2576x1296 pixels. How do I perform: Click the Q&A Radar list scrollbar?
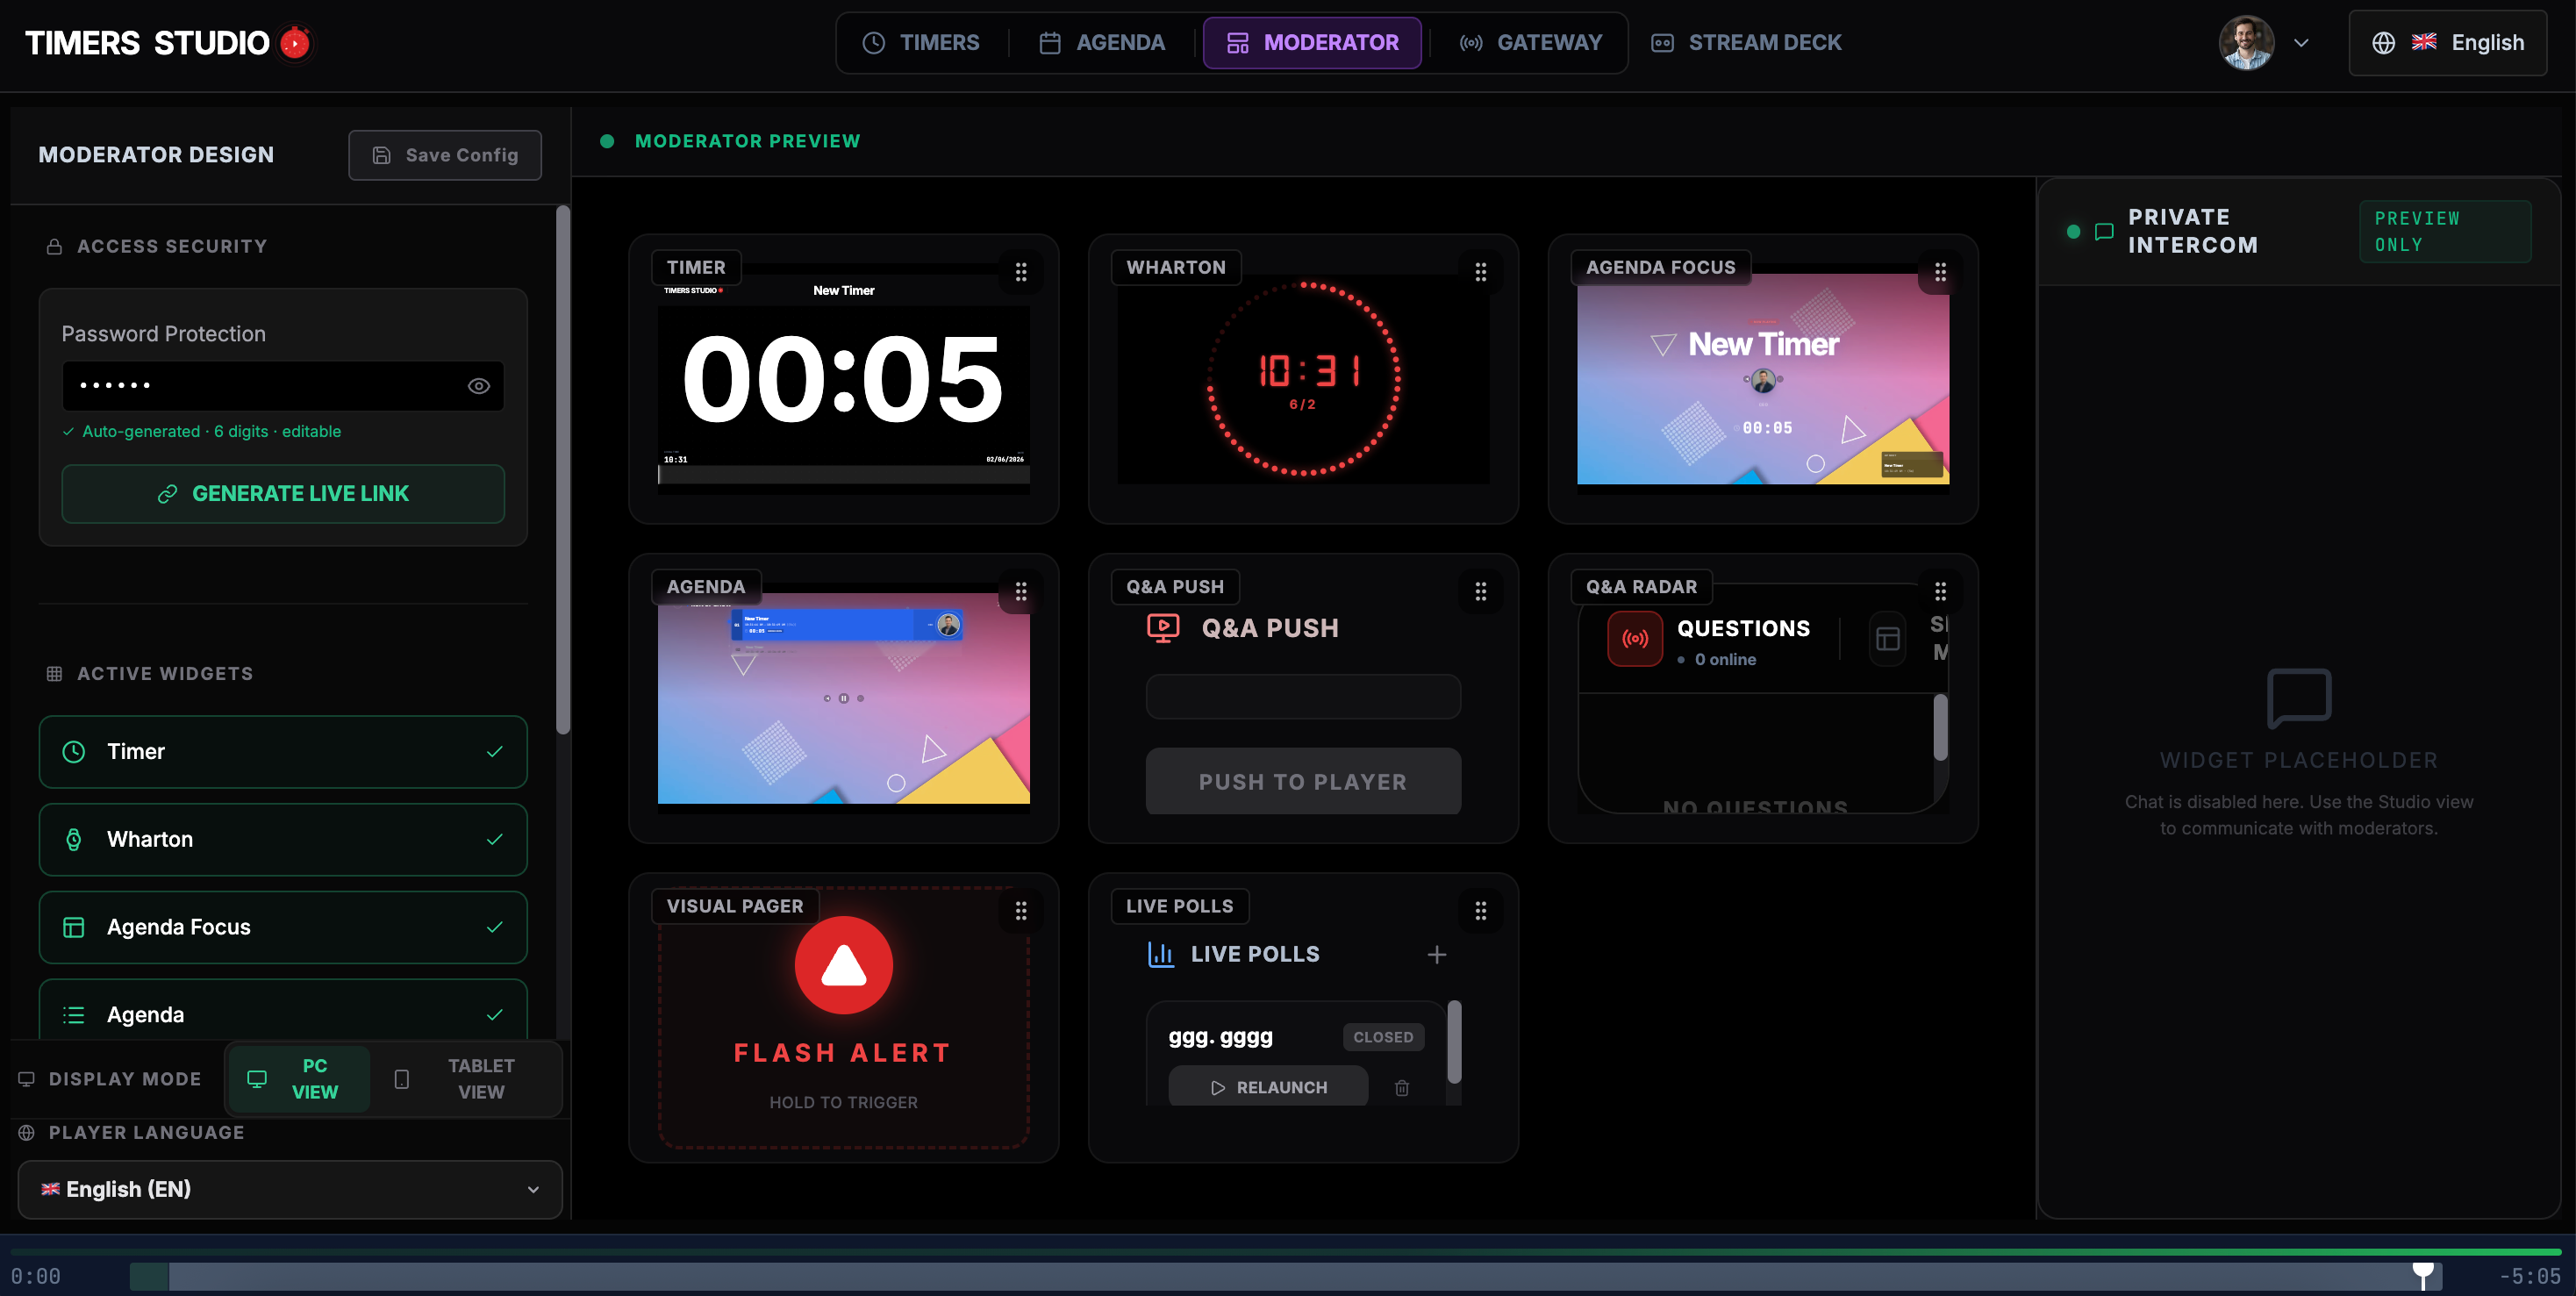pos(1940,728)
